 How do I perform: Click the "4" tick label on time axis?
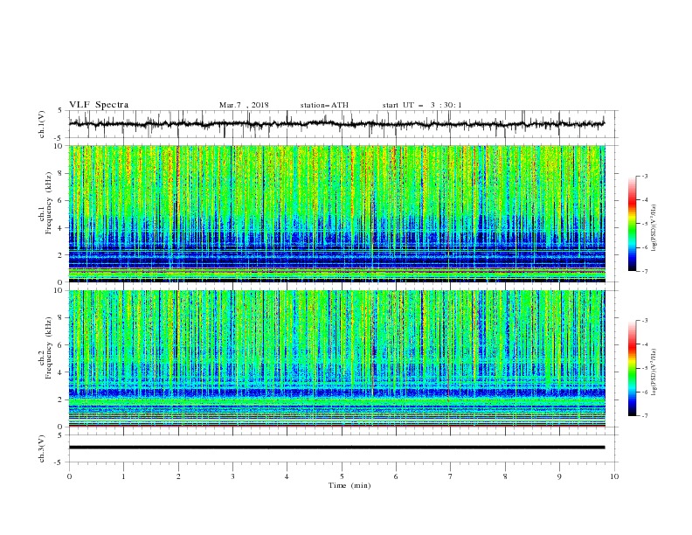(287, 476)
